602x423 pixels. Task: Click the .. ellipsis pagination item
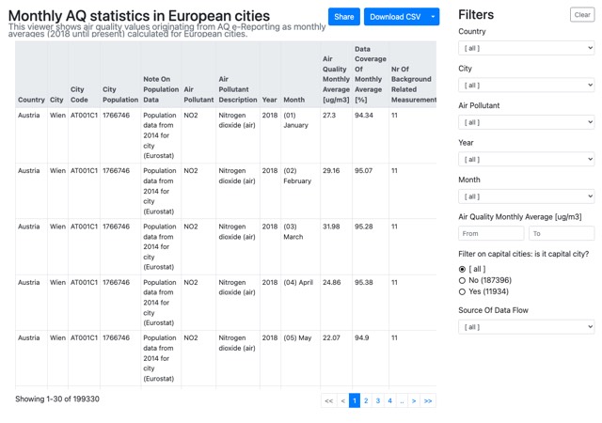point(402,400)
